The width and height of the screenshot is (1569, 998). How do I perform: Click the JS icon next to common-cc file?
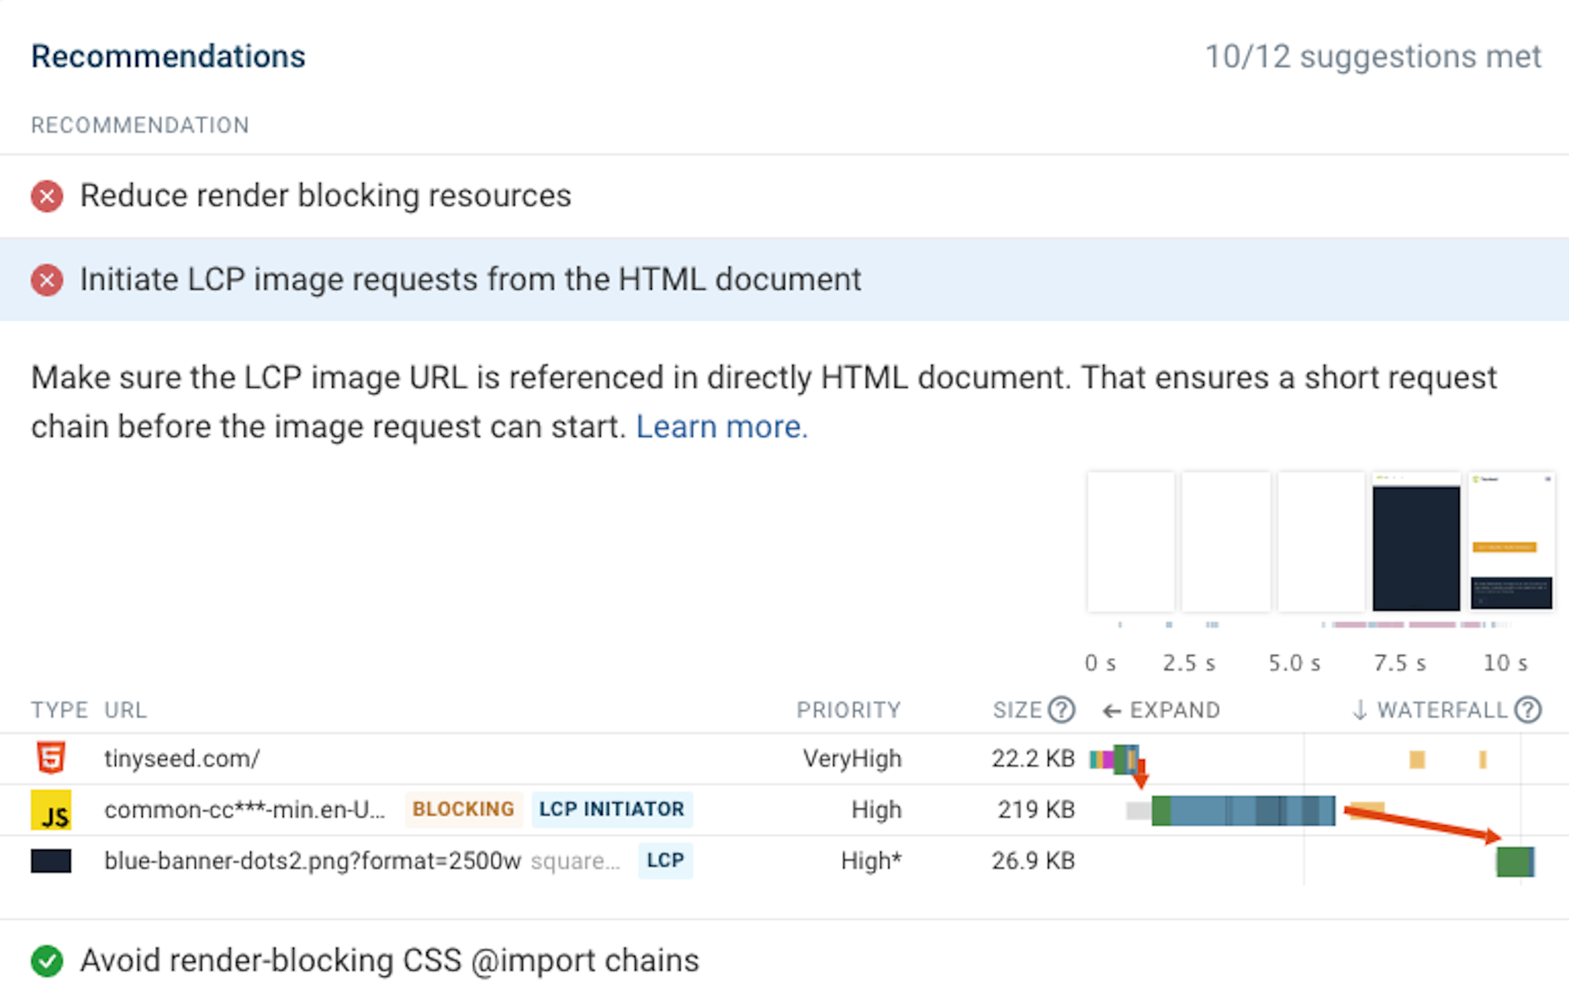click(x=53, y=809)
